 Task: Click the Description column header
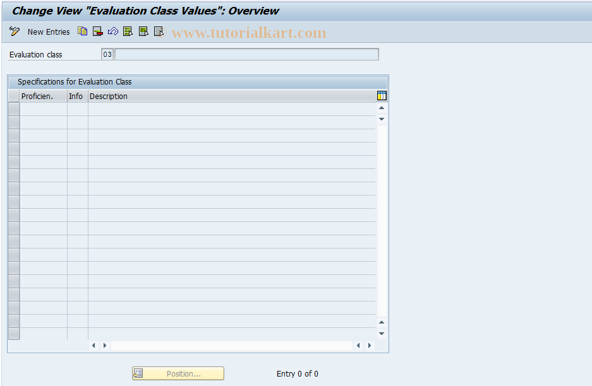232,96
